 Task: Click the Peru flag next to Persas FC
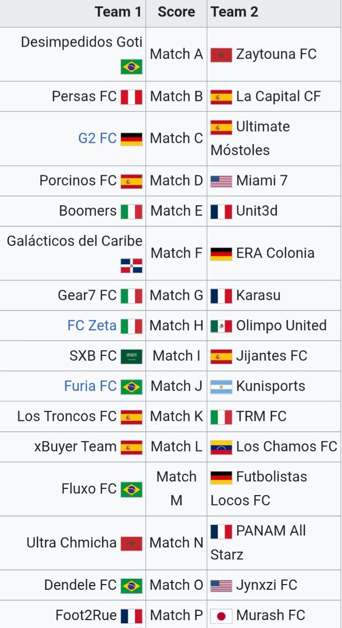(131, 97)
